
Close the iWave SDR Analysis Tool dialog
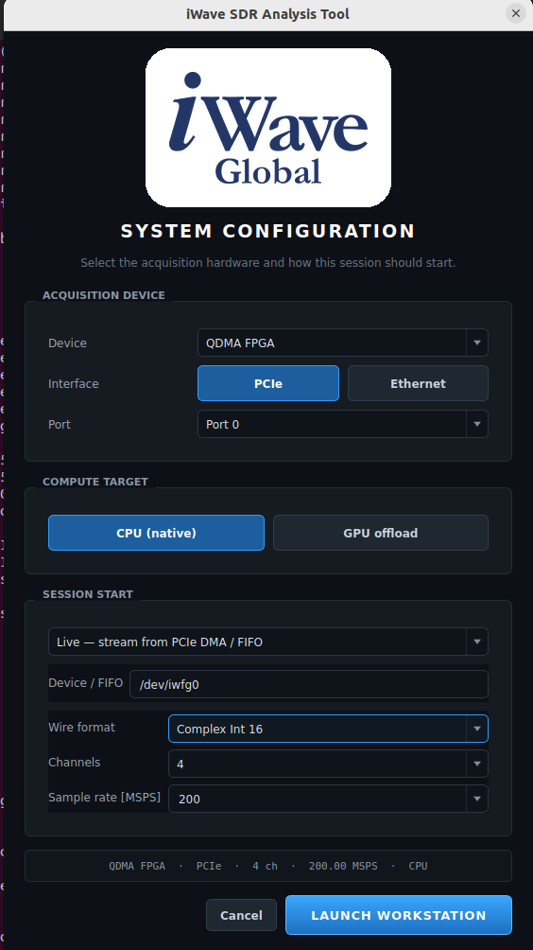515,12
